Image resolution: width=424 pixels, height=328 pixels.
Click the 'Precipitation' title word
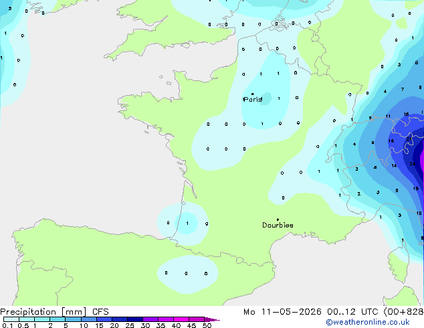(28, 312)
